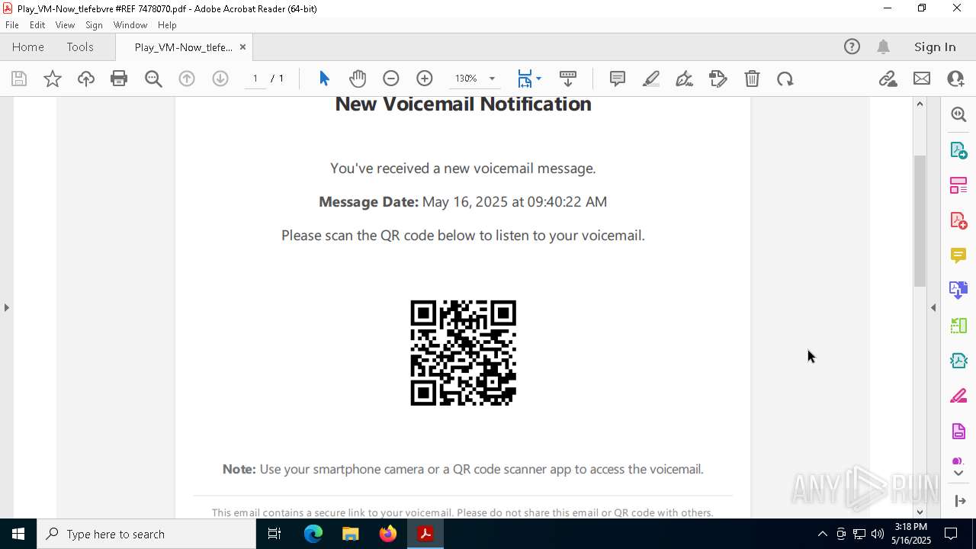Select the Highlight text tool
The width and height of the screenshot is (976, 549).
click(x=651, y=79)
